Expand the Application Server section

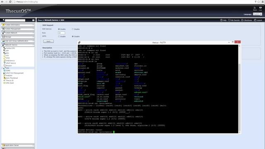(x=18, y=145)
